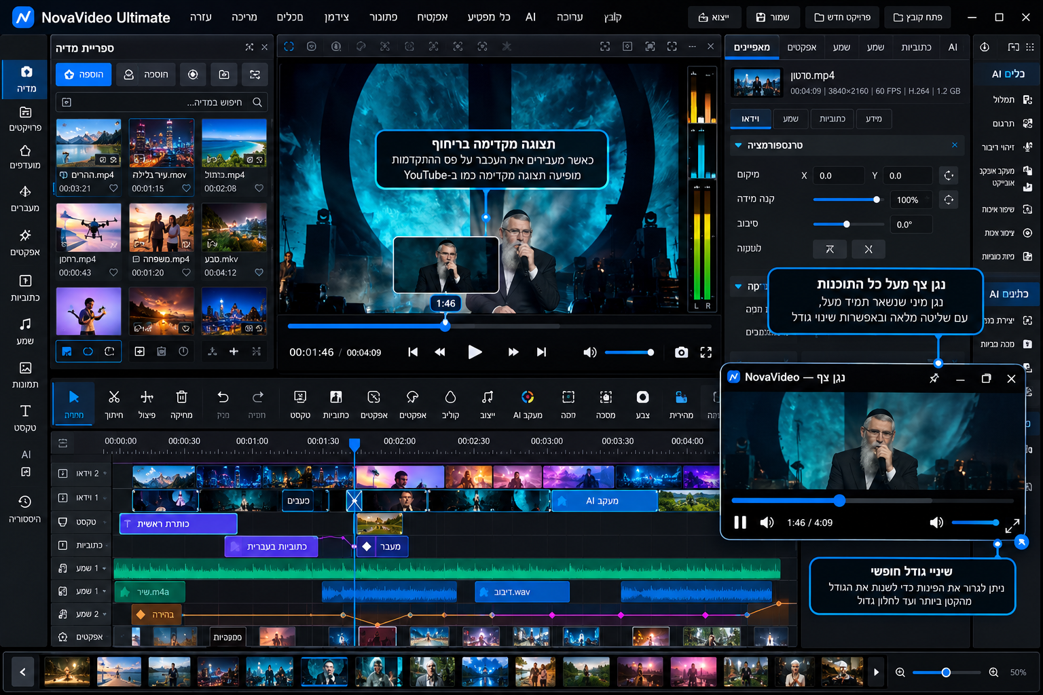
Task: Show היסטוריה history panel
Action: [x=25, y=509]
